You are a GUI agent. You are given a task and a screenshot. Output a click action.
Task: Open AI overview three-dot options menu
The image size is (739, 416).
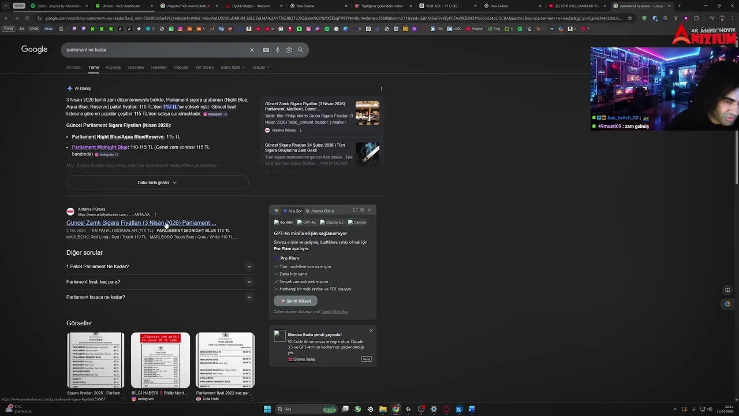tap(381, 88)
